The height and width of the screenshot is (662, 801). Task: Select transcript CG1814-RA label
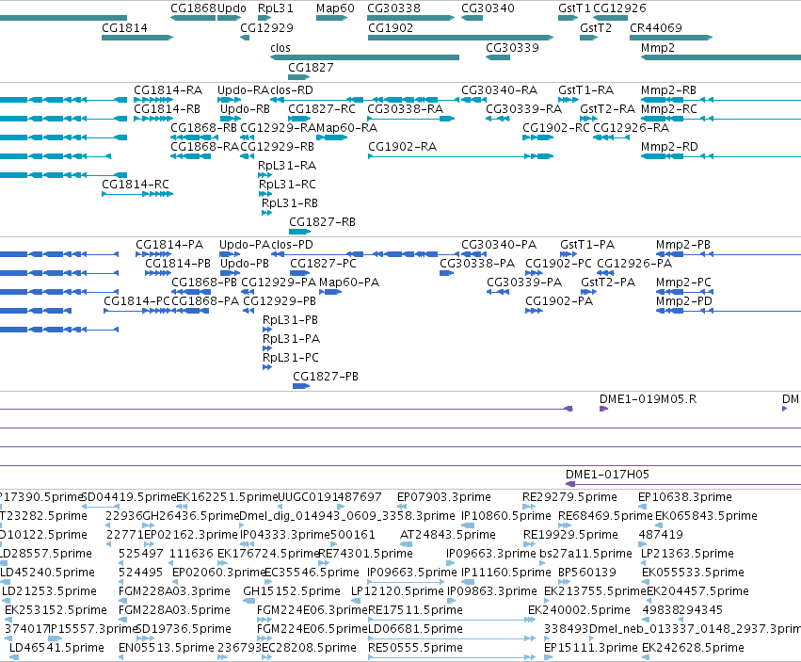pyautogui.click(x=168, y=90)
